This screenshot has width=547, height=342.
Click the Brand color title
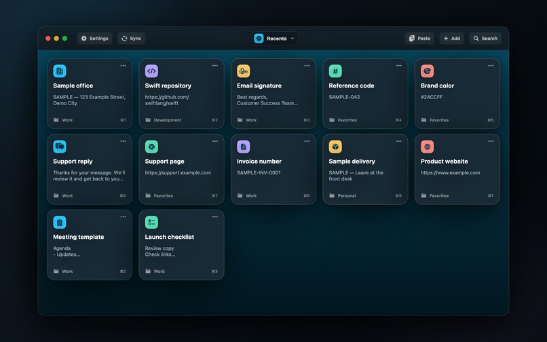(438, 86)
